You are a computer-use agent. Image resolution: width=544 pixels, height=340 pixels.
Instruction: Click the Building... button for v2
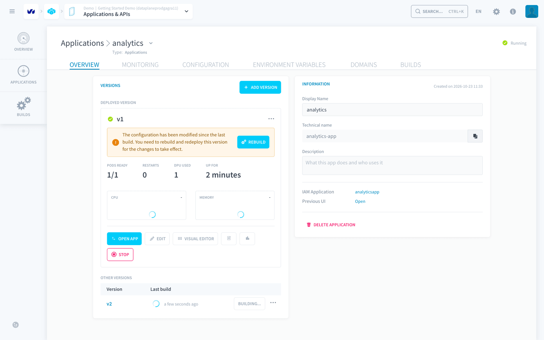249,304
